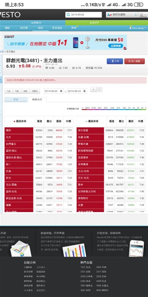Select broker 摩根大通 row
Viewport: 148px width, 297px height.
90,144
